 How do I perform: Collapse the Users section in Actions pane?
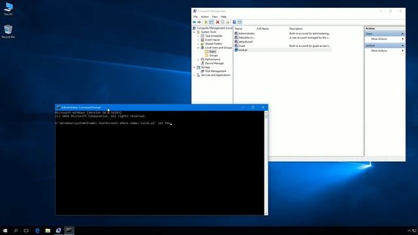(x=402, y=34)
